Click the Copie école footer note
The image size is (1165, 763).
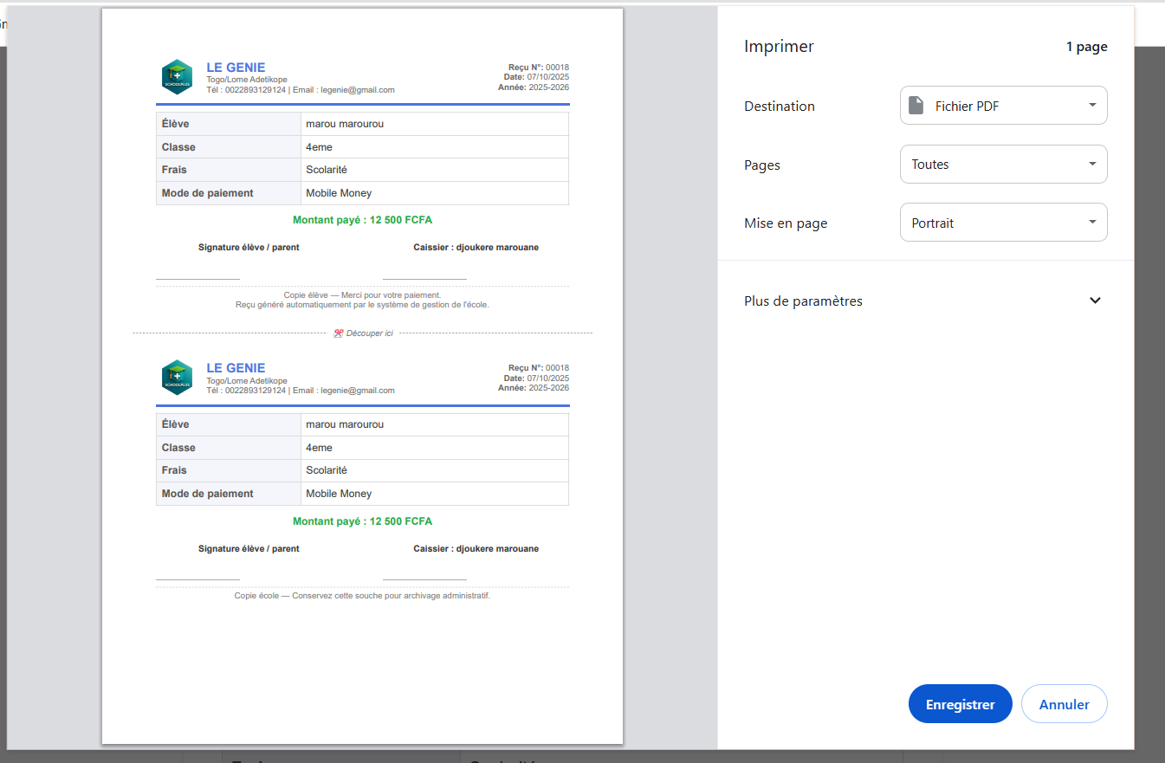[x=363, y=595]
